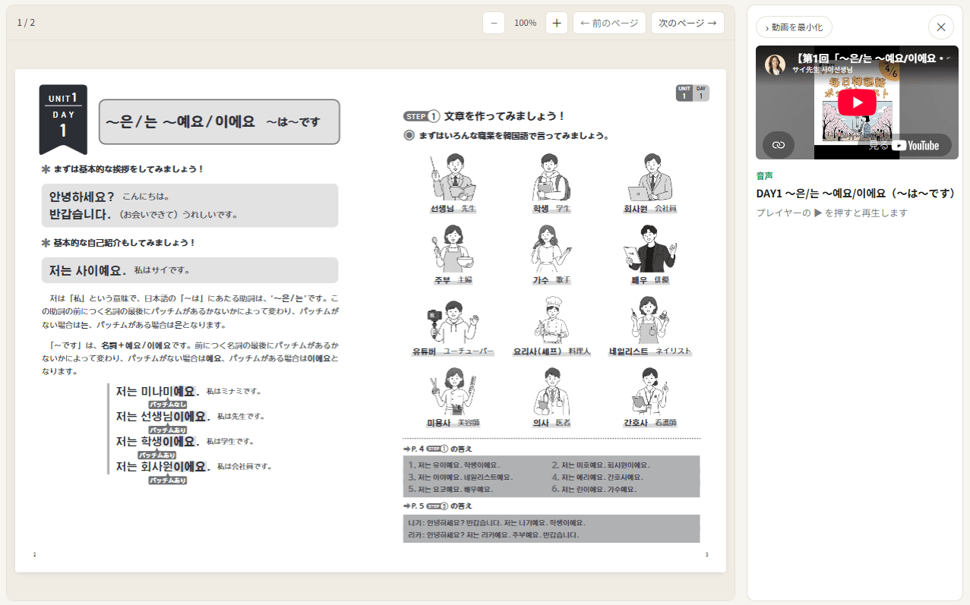Click the 네일리스트 nailist illustration

650,321
